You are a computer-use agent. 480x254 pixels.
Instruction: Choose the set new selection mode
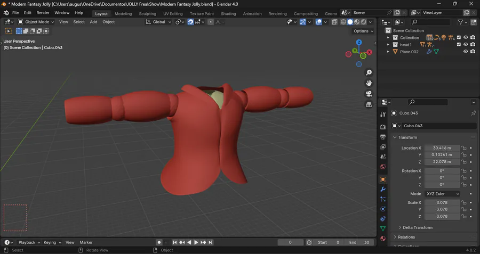[x=19, y=31]
